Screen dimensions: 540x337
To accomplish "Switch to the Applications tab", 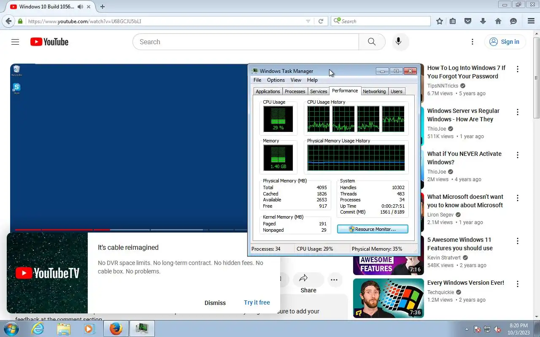I will (x=268, y=91).
